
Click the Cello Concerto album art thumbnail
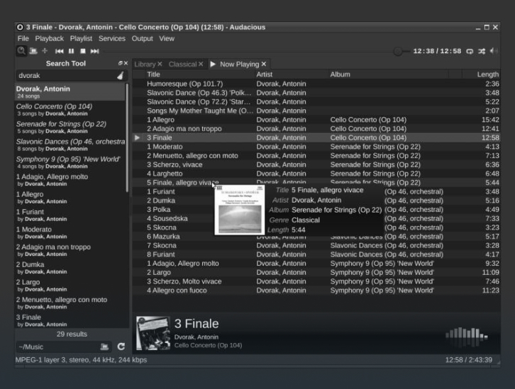click(153, 333)
